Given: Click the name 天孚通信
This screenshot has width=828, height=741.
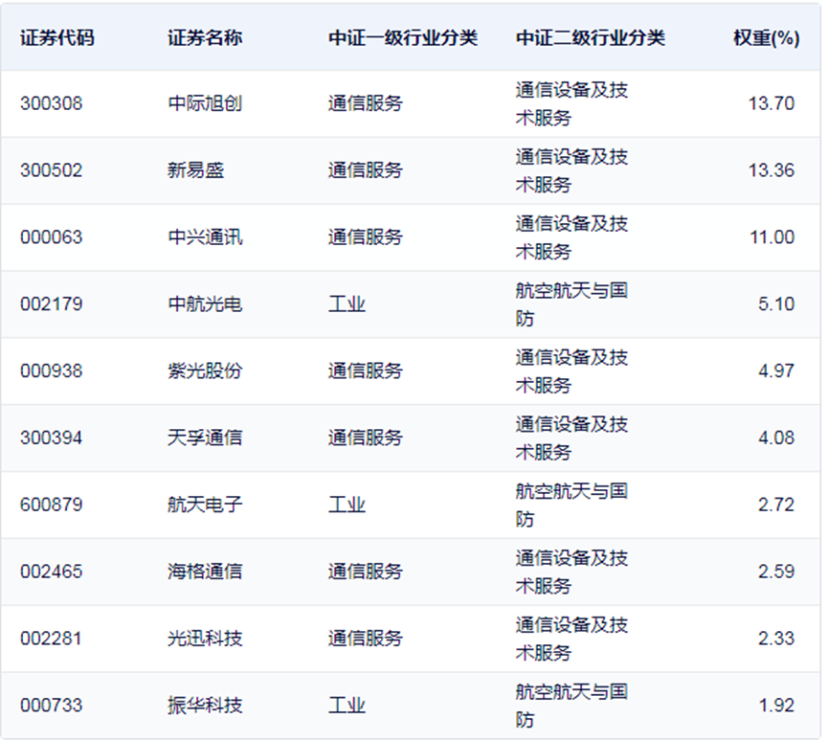Looking at the screenshot, I should (205, 438).
